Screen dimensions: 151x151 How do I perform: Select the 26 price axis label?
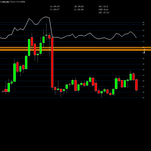[143, 92]
